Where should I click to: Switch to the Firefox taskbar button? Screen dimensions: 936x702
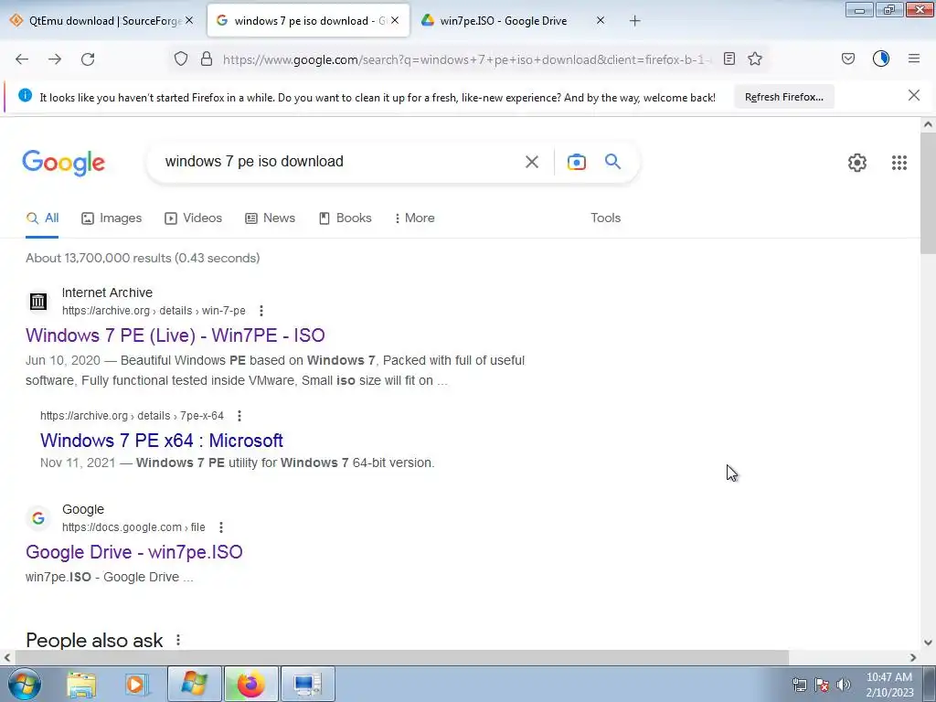[251, 684]
